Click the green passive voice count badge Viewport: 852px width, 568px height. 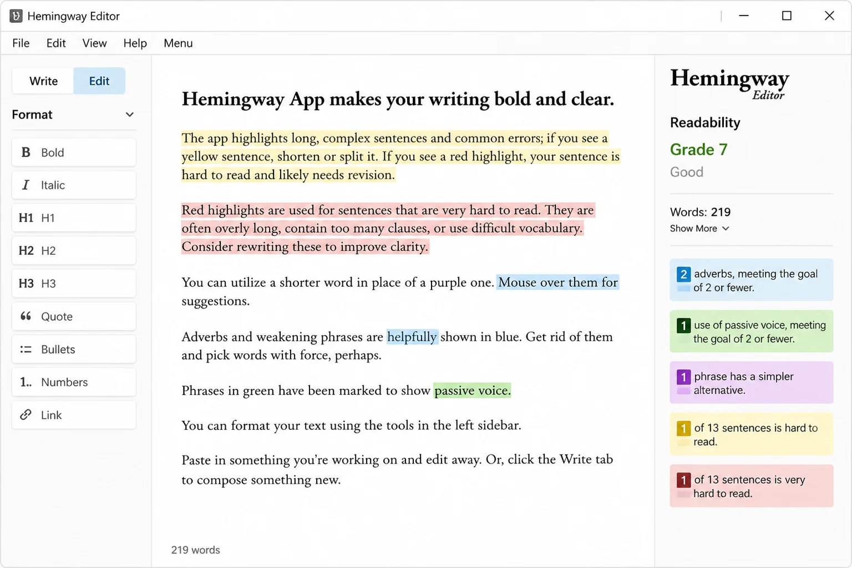(x=683, y=326)
